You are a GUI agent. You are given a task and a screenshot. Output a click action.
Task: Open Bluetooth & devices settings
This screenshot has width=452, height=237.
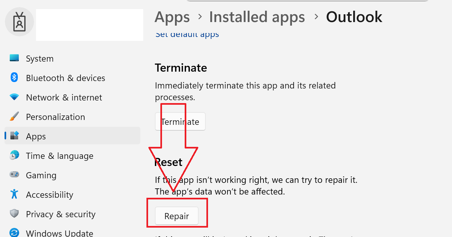point(65,78)
